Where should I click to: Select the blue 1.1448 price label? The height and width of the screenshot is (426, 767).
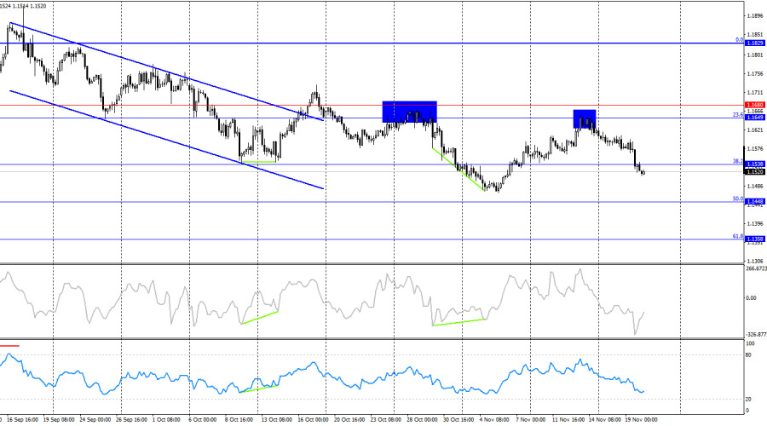[x=755, y=202]
